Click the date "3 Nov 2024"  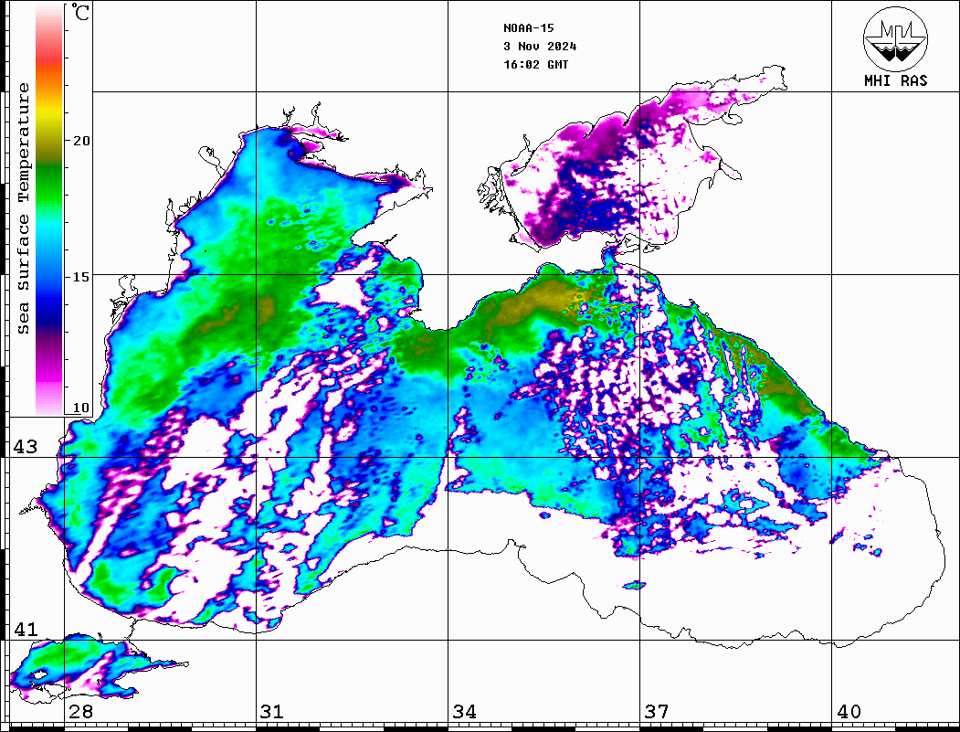coord(540,47)
